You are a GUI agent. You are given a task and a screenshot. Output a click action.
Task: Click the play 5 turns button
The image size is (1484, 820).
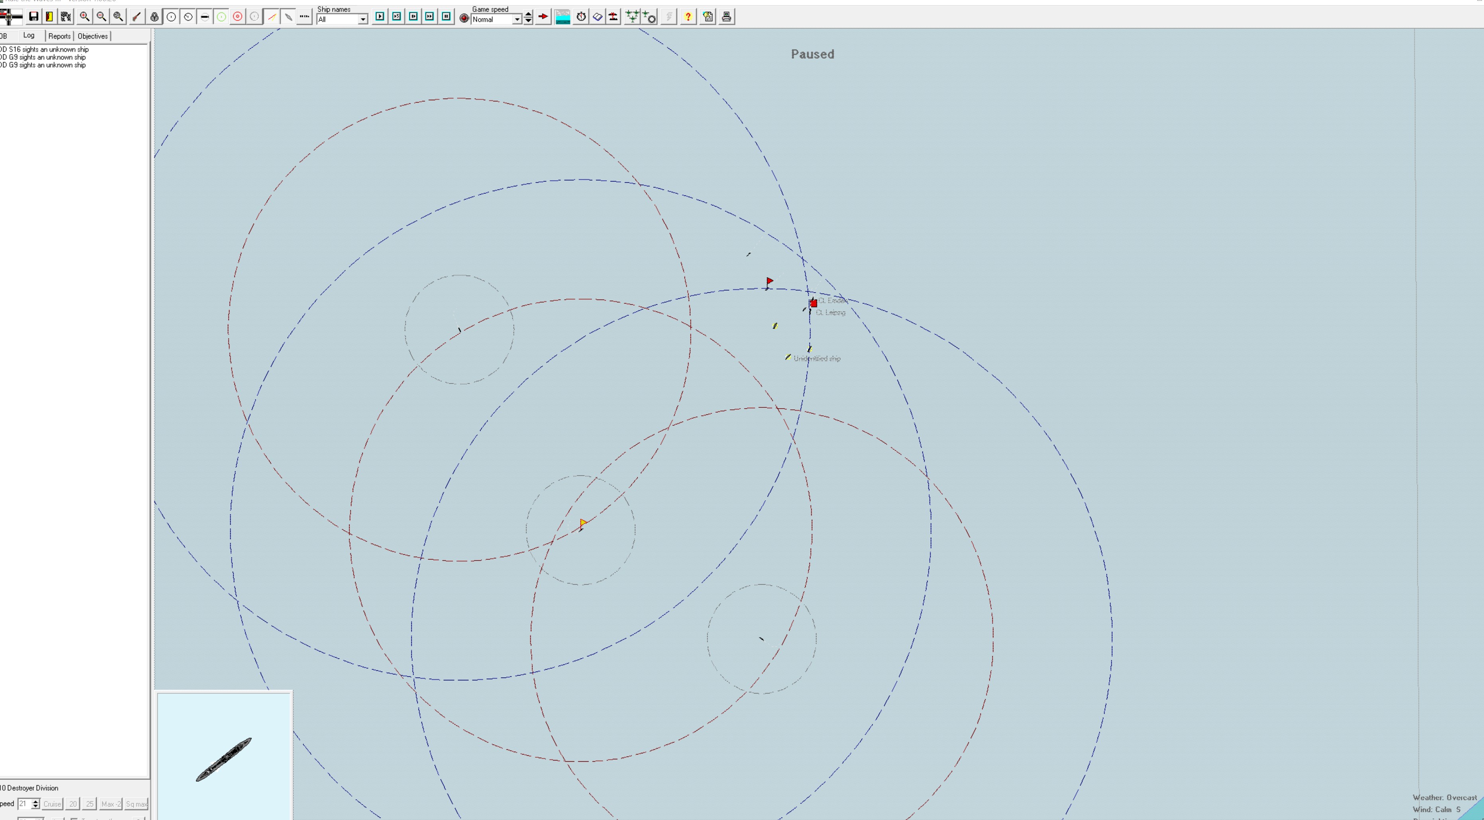[397, 17]
